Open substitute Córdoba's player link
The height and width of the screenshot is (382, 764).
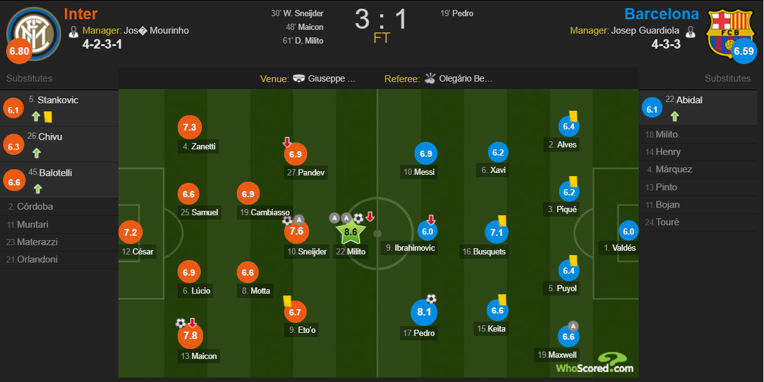(35, 207)
